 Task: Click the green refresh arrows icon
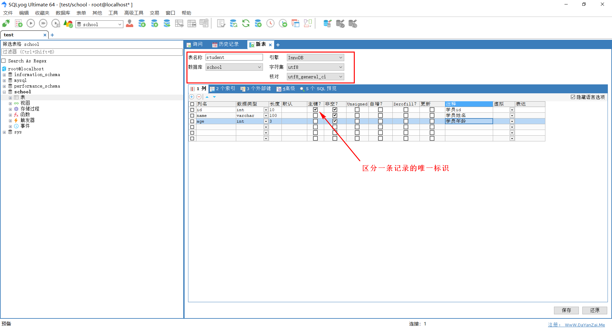click(246, 24)
